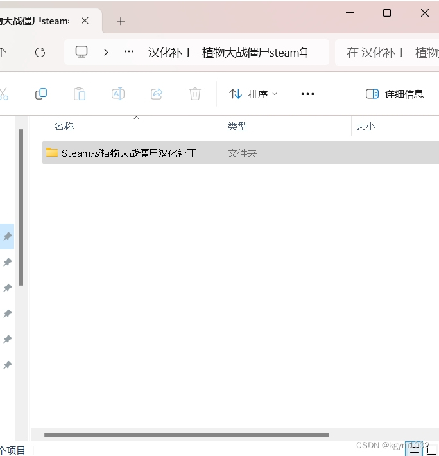439x456 pixels.
Task: Switch to details list view in status bar
Action: click(415, 450)
